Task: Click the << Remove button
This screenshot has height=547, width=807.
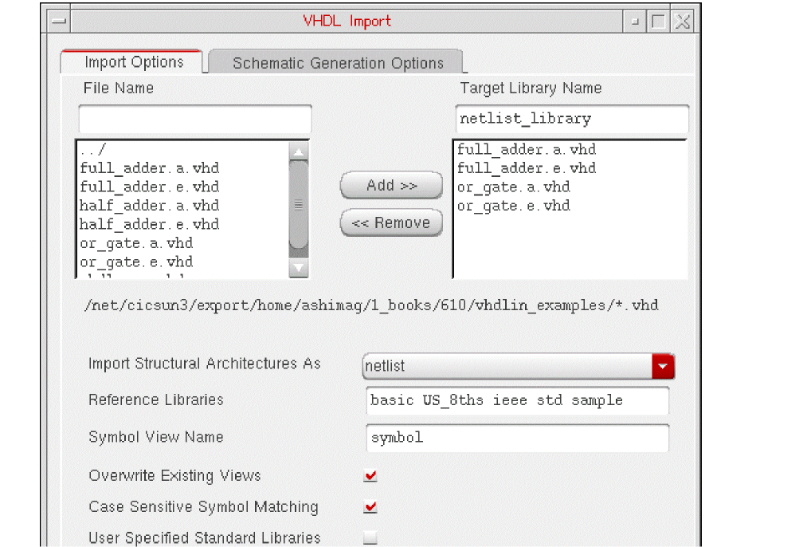Action: click(x=391, y=222)
